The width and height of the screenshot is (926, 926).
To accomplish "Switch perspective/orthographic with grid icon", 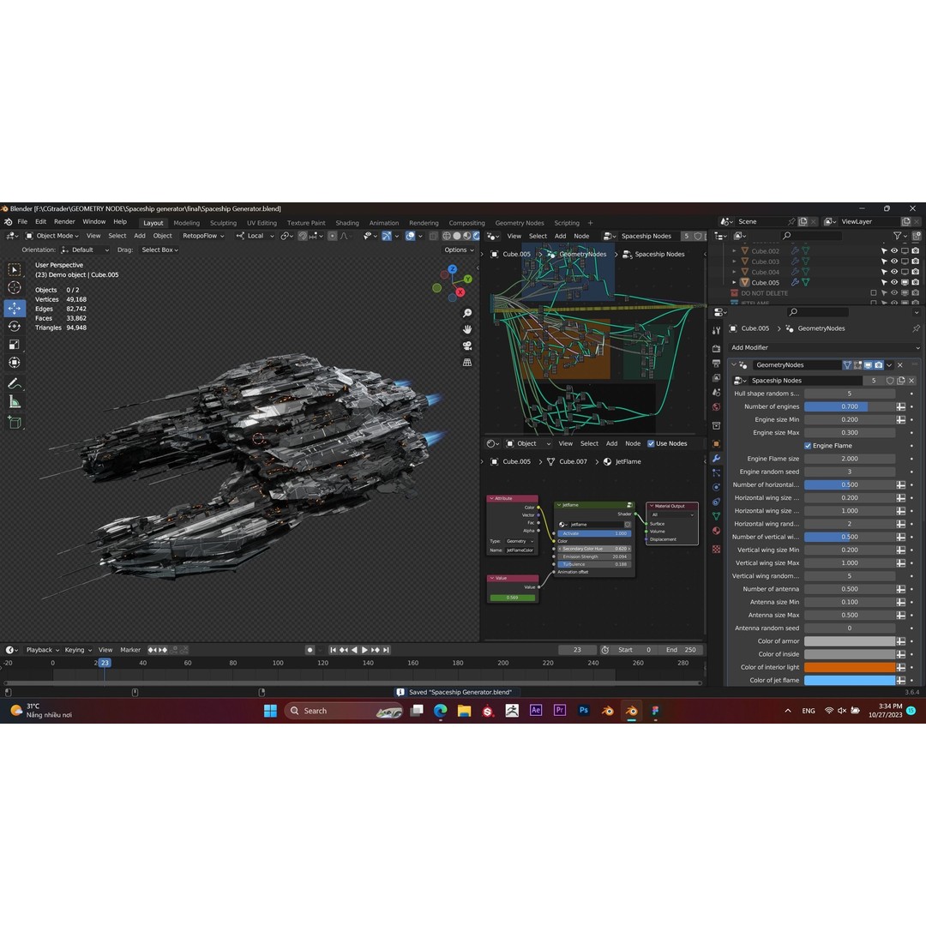I will pos(467,363).
